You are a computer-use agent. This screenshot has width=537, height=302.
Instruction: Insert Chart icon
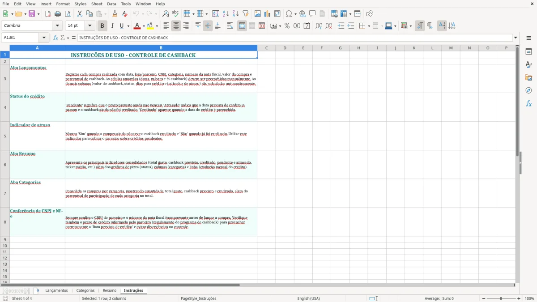click(x=268, y=14)
